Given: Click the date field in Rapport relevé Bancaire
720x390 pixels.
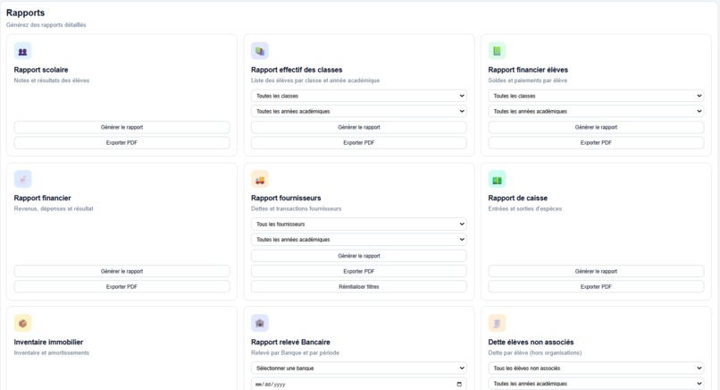Looking at the screenshot, I should (358, 384).
